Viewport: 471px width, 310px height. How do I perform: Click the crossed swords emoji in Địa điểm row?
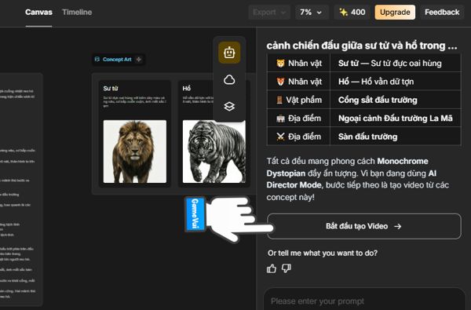[280, 137]
